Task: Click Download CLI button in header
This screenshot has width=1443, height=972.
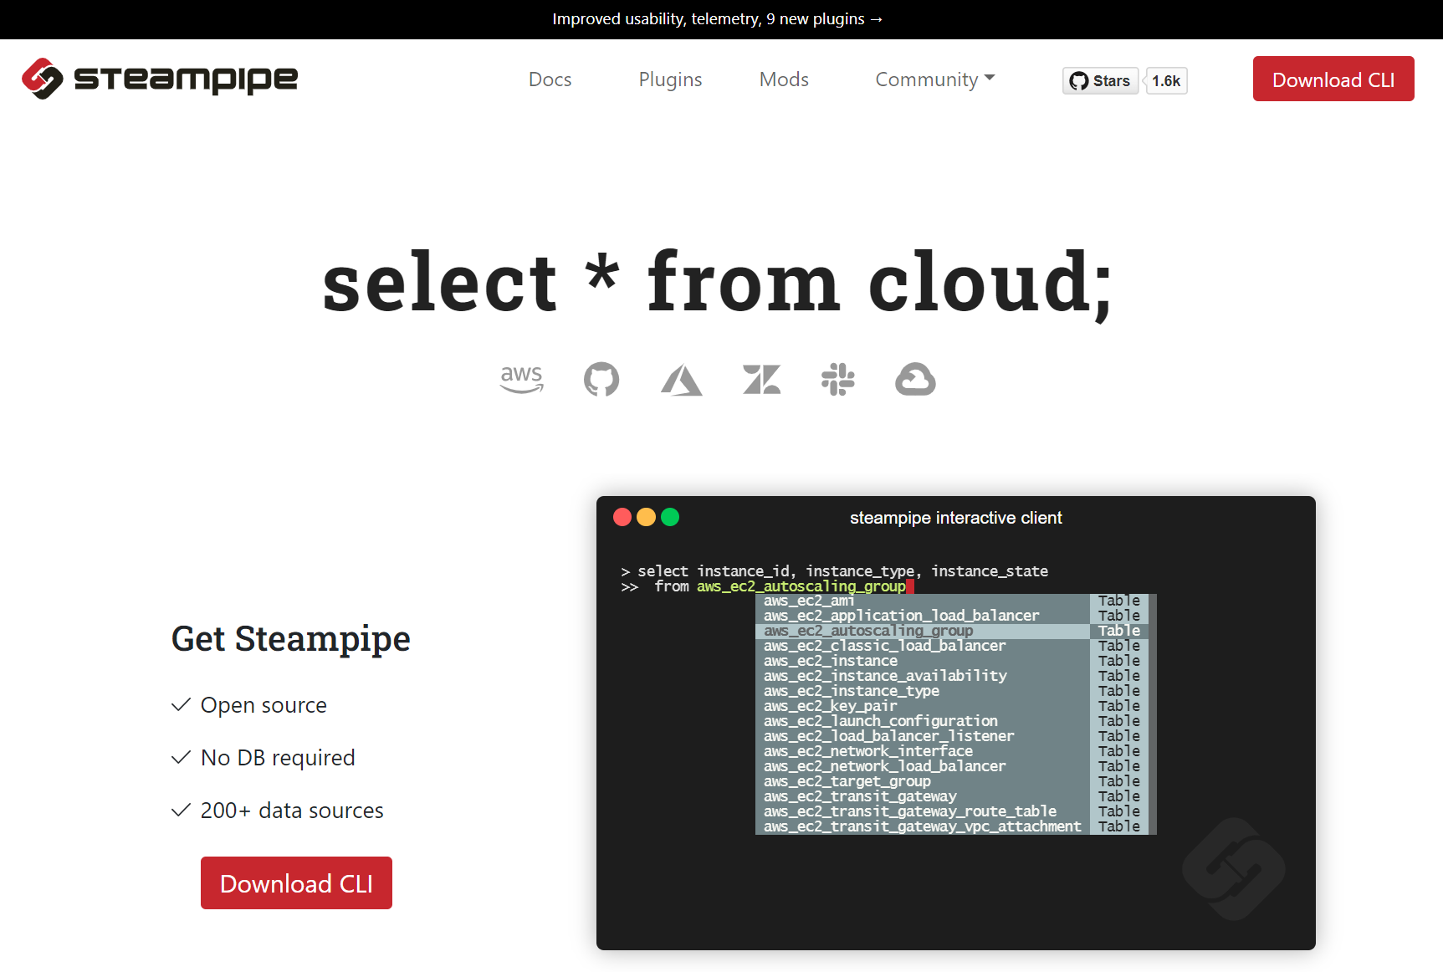Action: point(1333,79)
